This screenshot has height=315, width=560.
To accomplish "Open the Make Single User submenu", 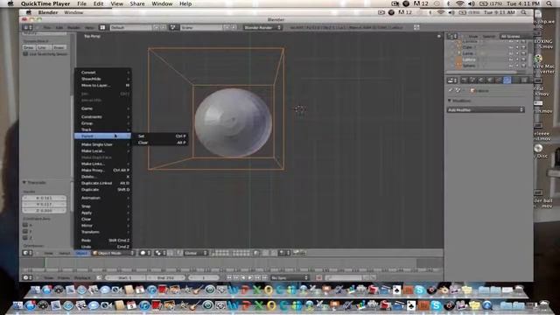I will (103, 144).
